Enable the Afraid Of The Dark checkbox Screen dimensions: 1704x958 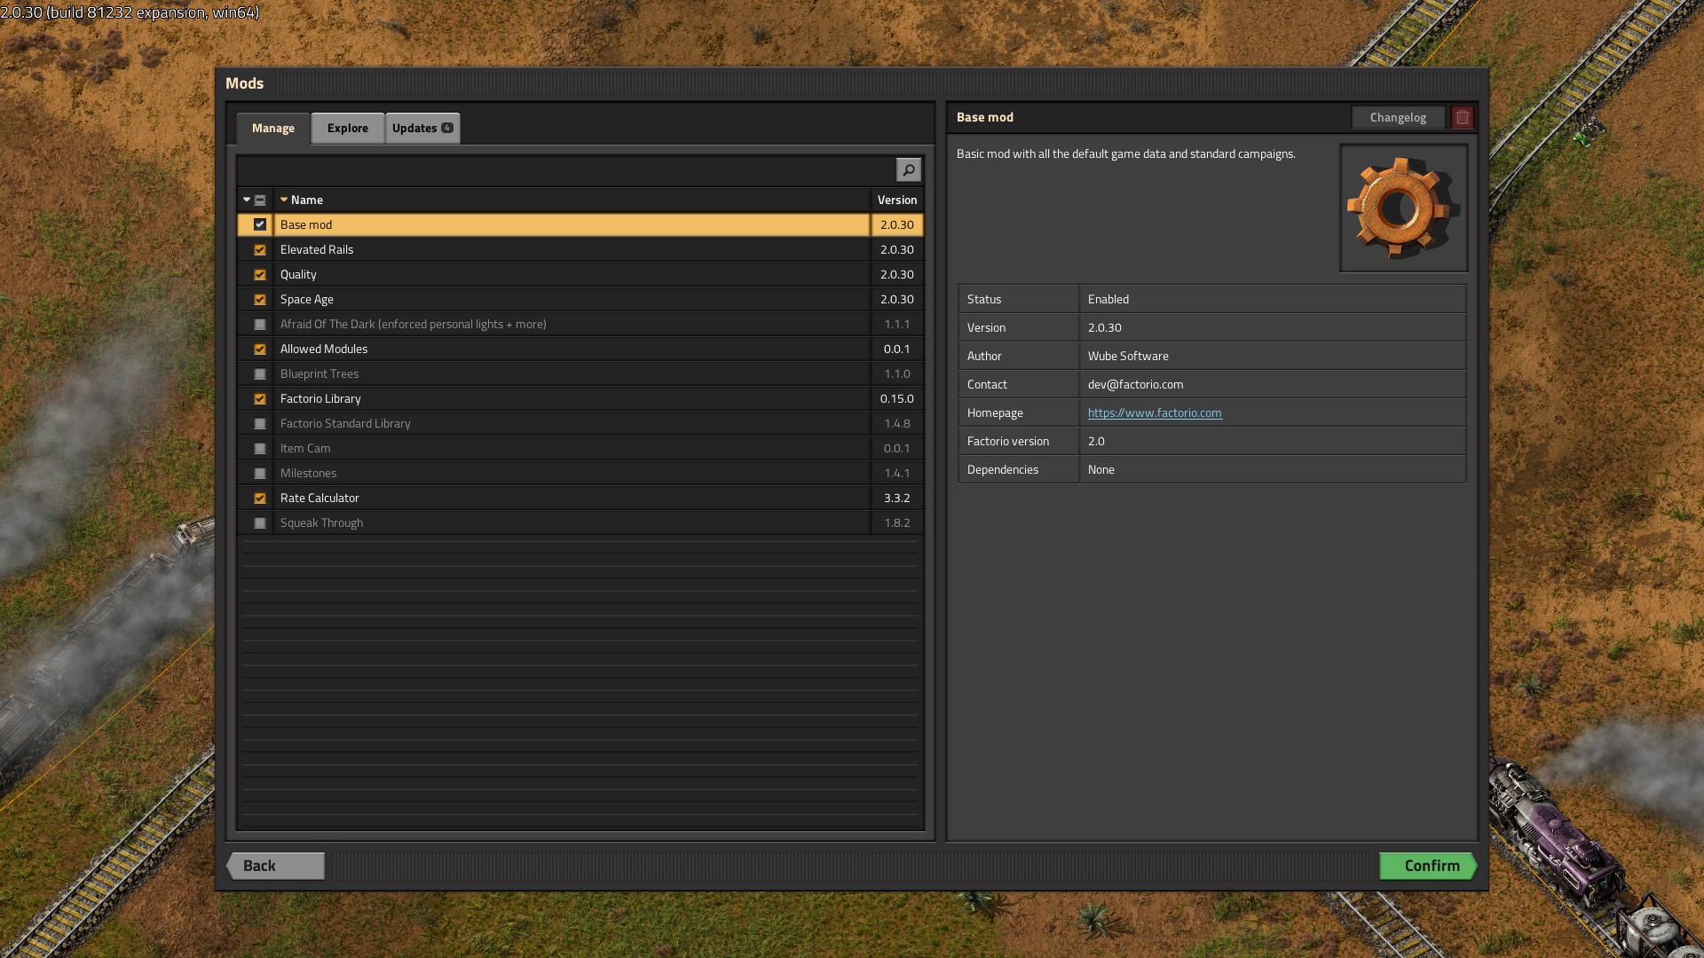click(260, 324)
